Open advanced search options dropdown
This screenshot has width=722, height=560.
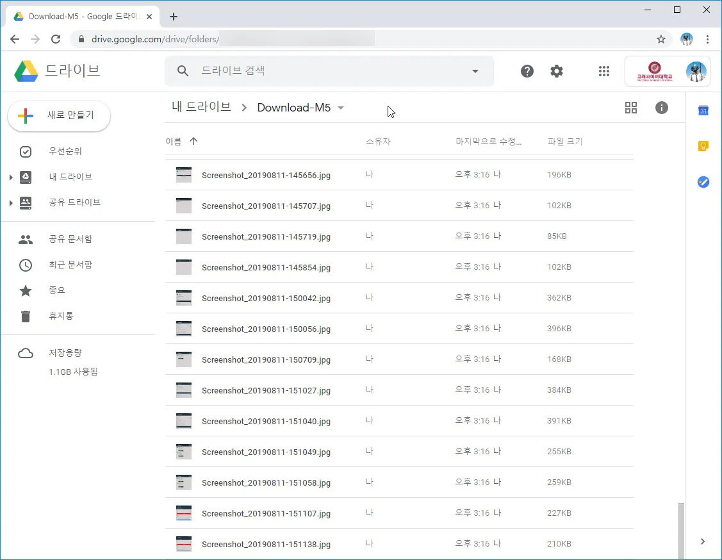click(x=474, y=71)
